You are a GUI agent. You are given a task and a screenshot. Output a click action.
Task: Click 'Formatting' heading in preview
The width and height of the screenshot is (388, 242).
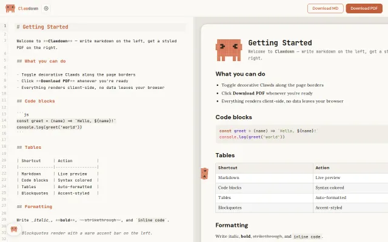pyautogui.click(x=232, y=225)
